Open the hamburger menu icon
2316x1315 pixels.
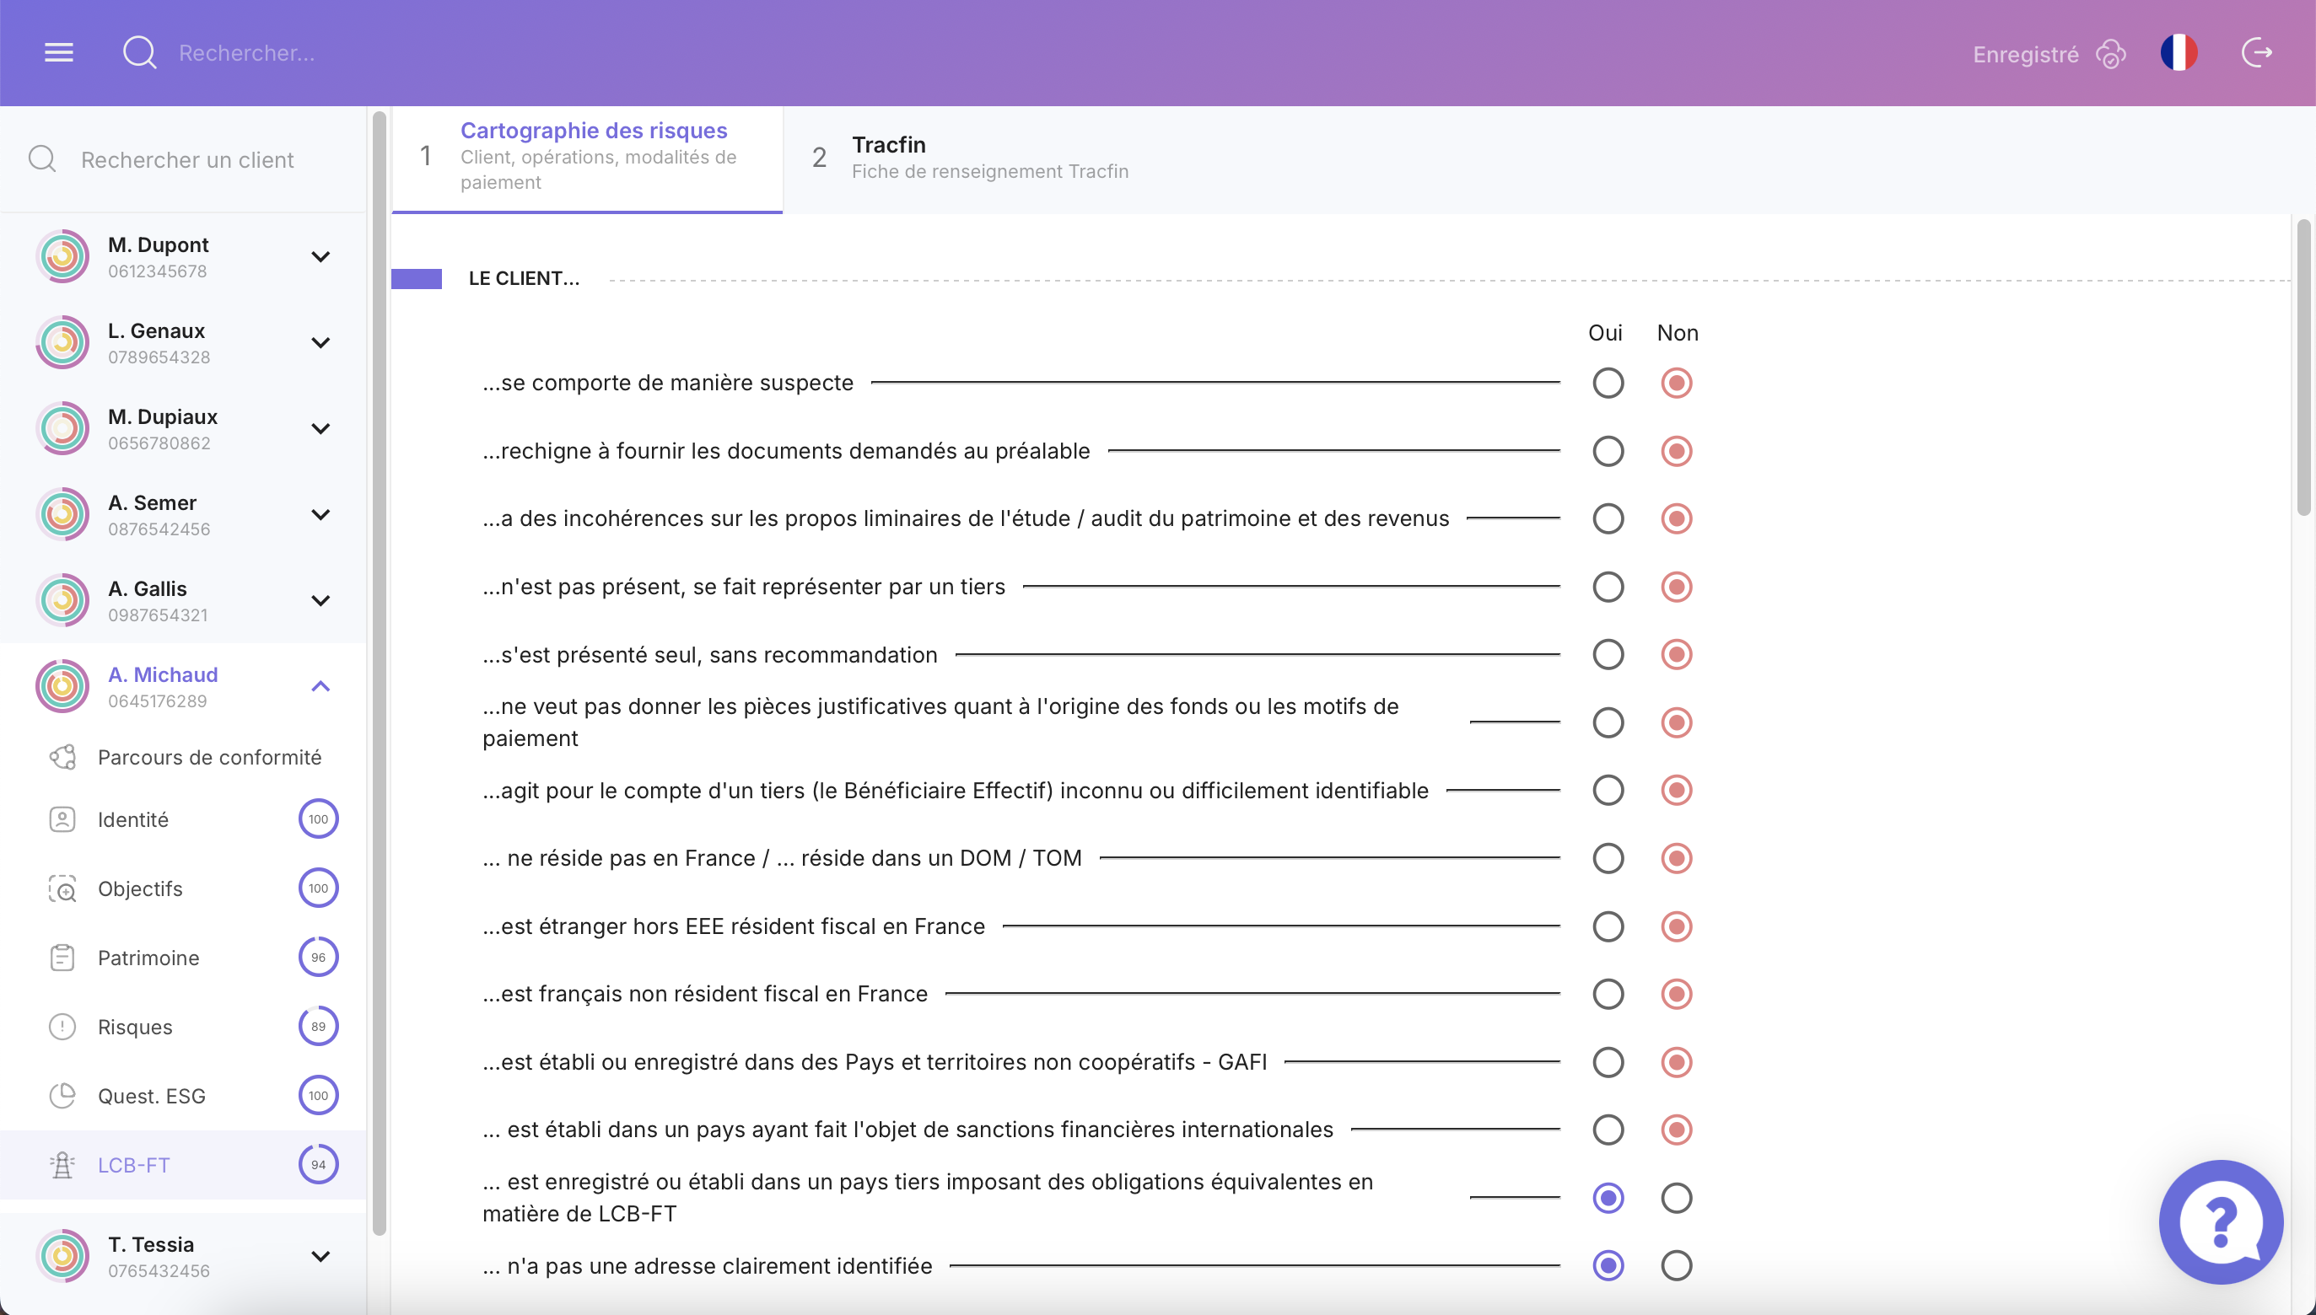pyautogui.click(x=59, y=52)
